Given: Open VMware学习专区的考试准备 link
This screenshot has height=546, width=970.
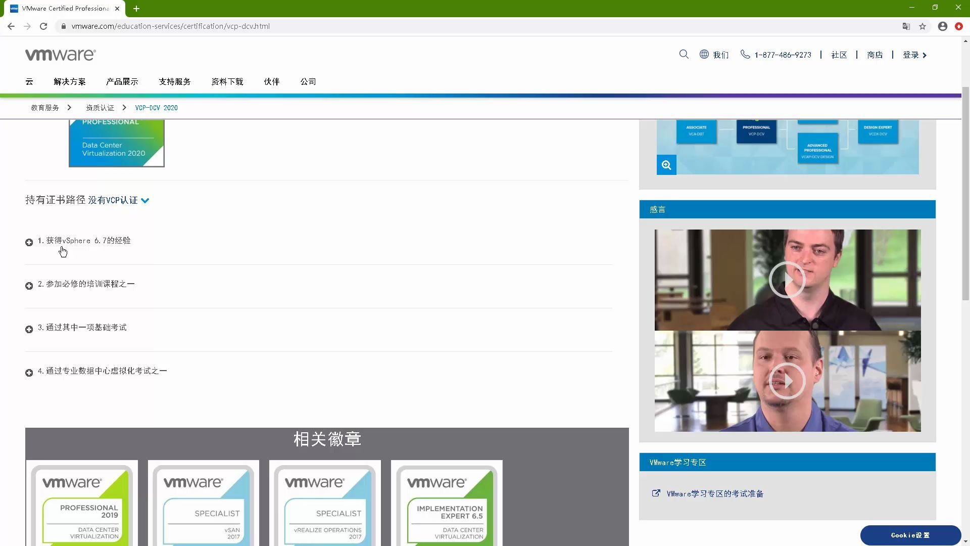Looking at the screenshot, I should (715, 493).
